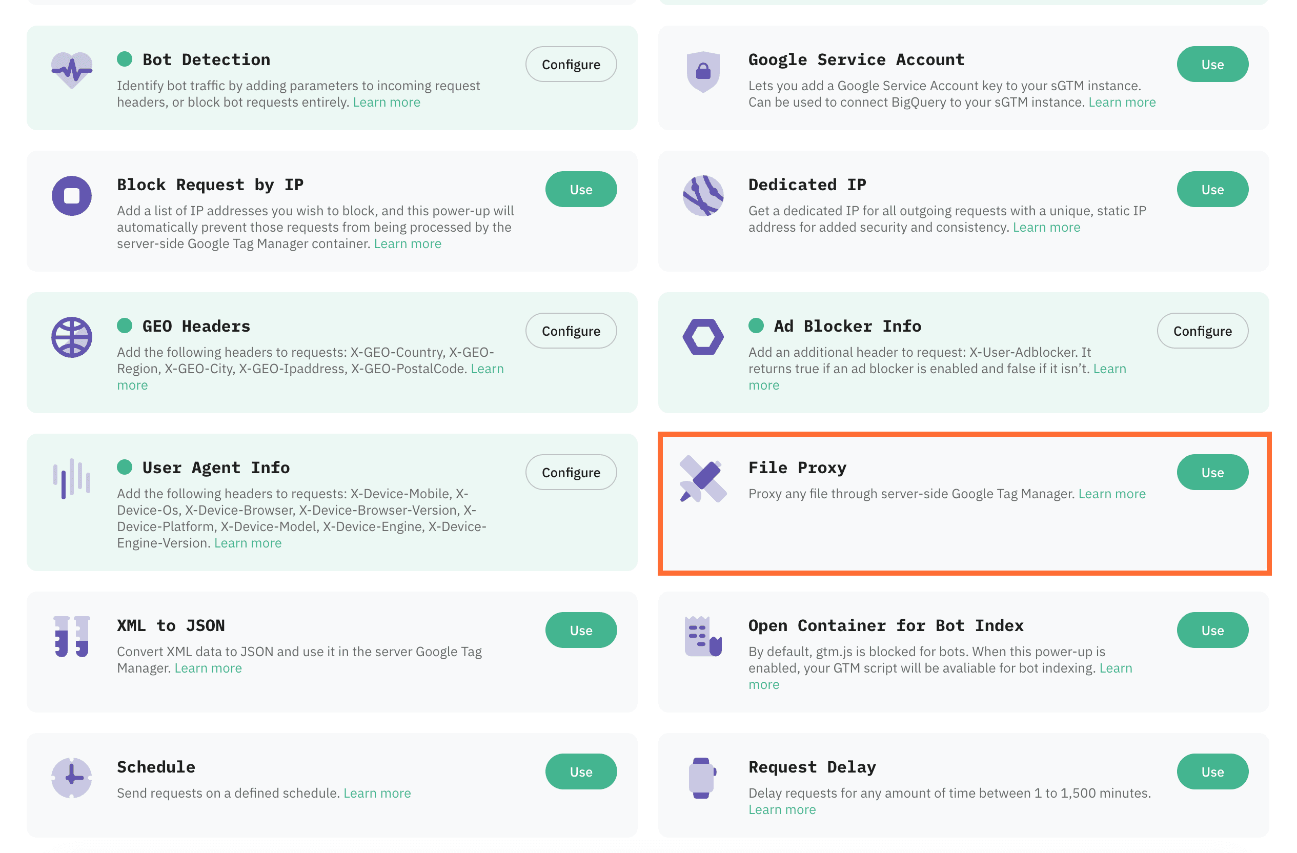Open Configure for Bot Detection
The image size is (1297, 853).
pos(571,64)
